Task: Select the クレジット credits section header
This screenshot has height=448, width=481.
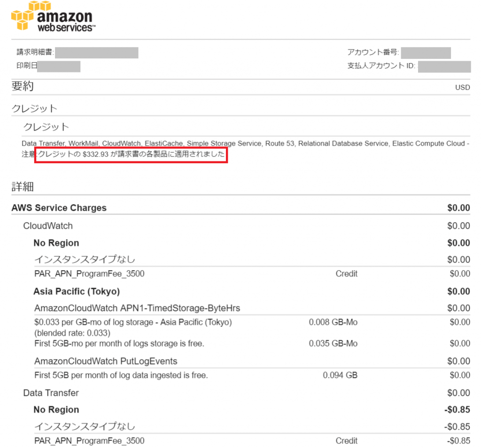Action: (33, 108)
